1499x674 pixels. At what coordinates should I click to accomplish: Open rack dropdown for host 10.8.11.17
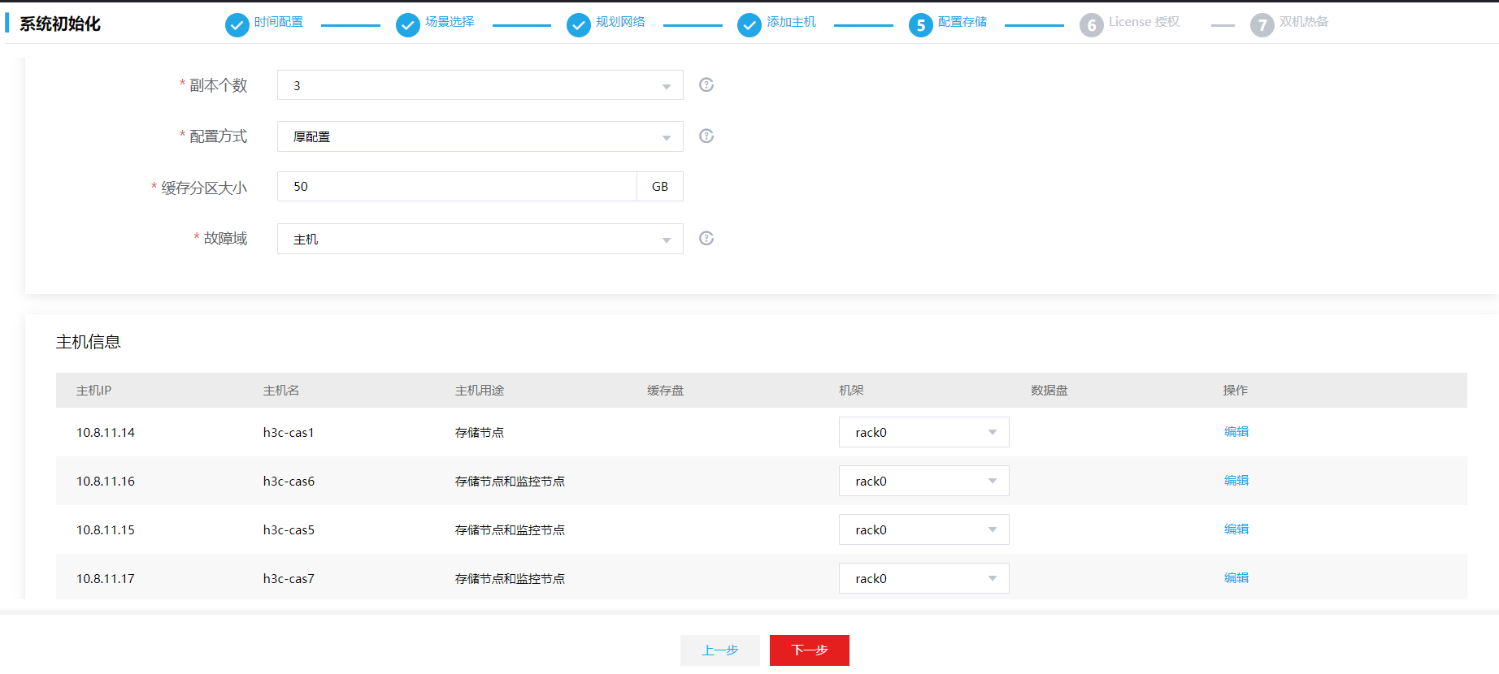coord(924,578)
